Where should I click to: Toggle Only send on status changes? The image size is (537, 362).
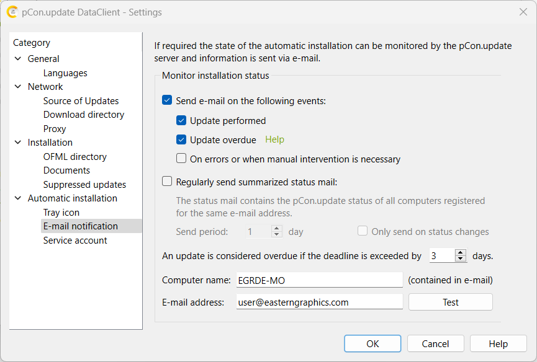pyautogui.click(x=363, y=231)
